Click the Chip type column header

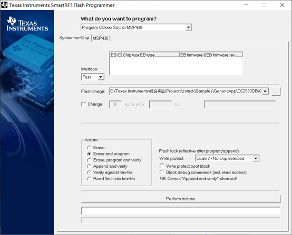(x=131, y=55)
